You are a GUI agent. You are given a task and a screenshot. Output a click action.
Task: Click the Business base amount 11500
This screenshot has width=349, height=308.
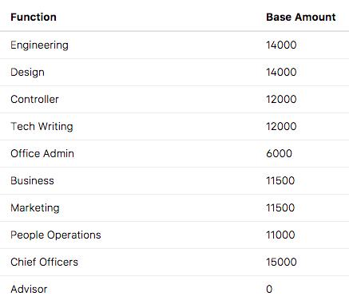(280, 180)
